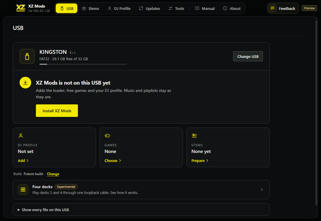Show the About page

coord(232,8)
